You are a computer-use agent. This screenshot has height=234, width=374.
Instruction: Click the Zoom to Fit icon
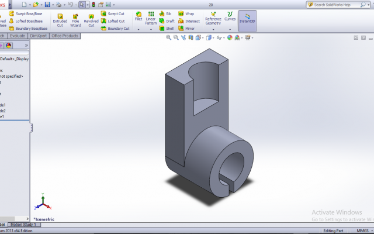pyautogui.click(x=169, y=37)
